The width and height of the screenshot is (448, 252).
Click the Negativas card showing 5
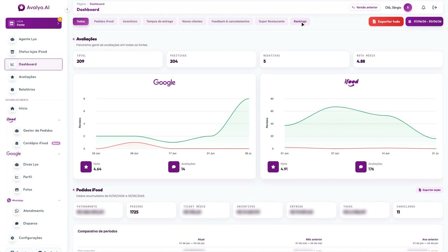[x=305, y=59]
